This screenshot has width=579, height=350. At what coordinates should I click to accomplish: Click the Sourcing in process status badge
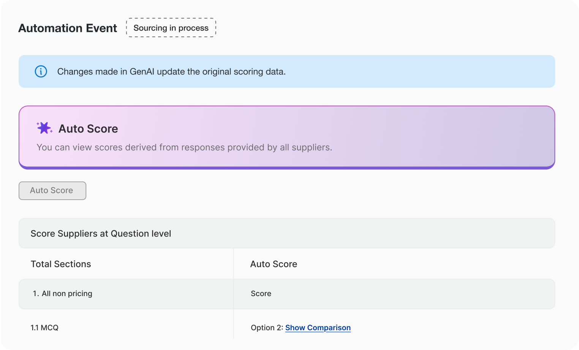[171, 28]
